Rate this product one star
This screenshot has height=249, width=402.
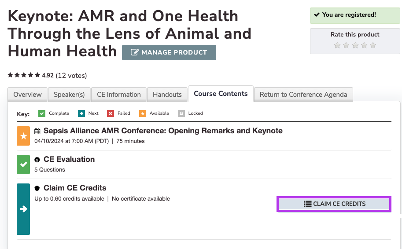(x=337, y=45)
